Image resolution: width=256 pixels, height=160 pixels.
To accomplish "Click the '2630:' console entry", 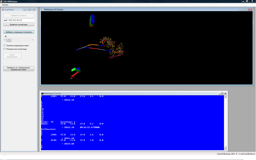I will 54,140.
